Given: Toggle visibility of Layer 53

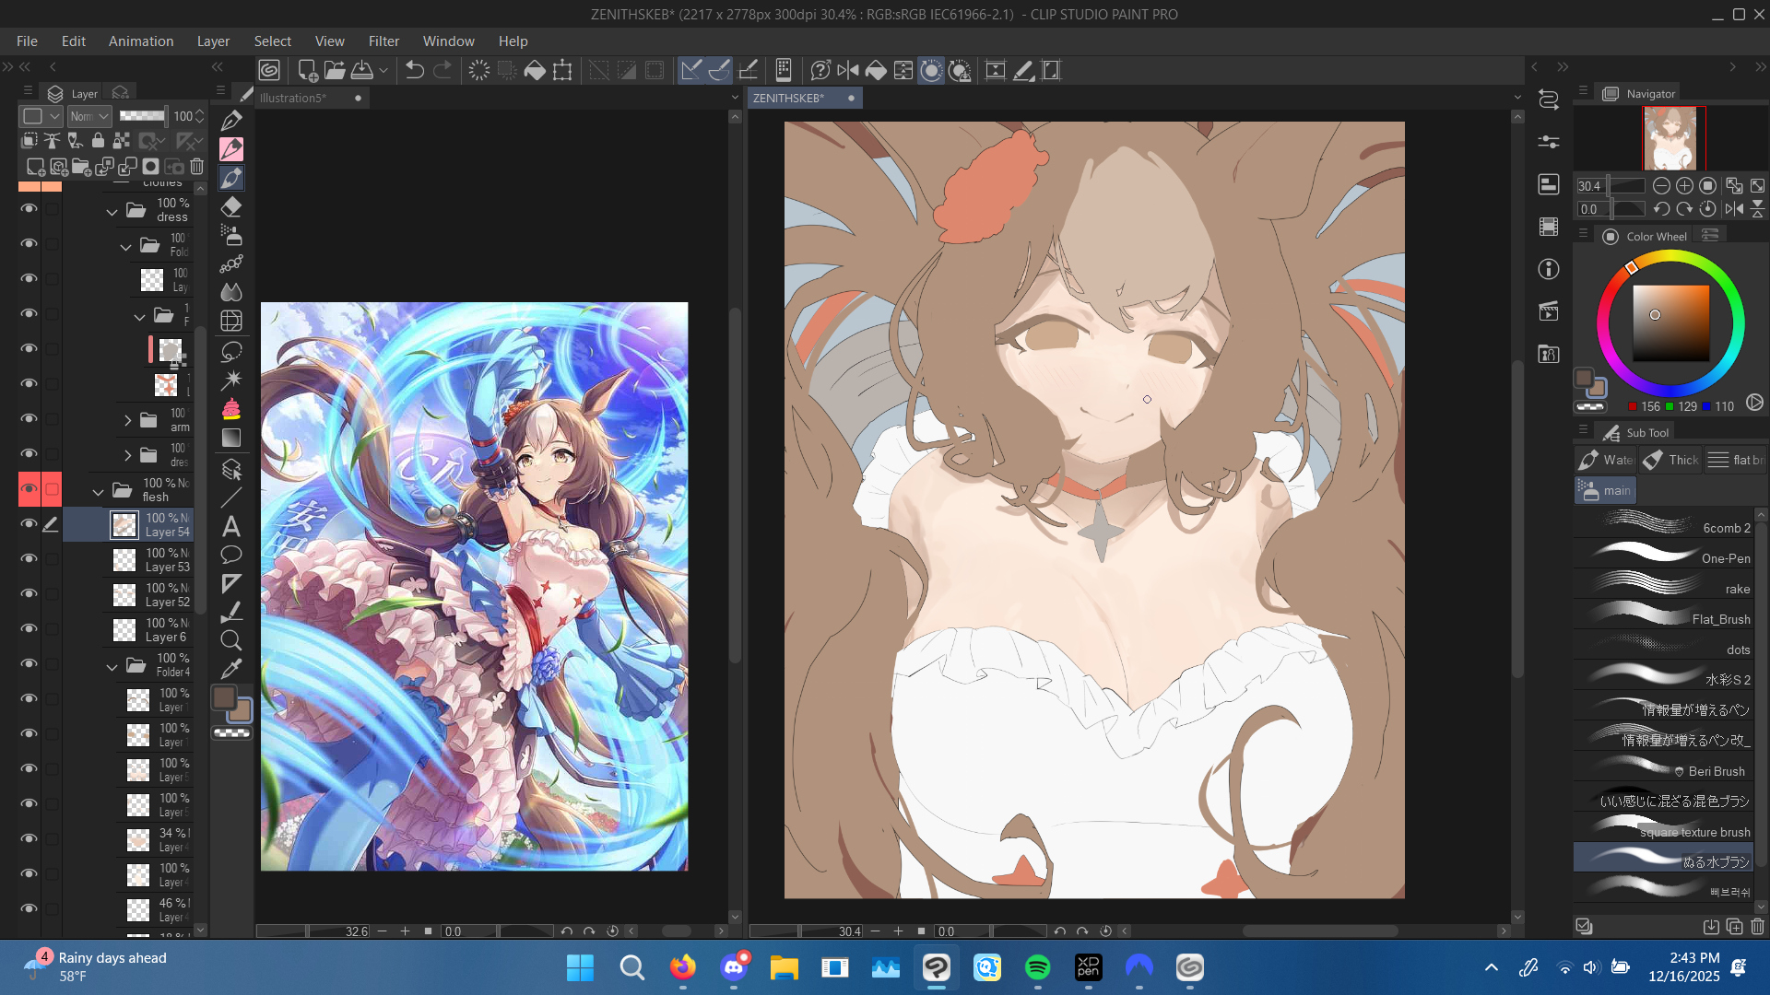Looking at the screenshot, I should 29,559.
